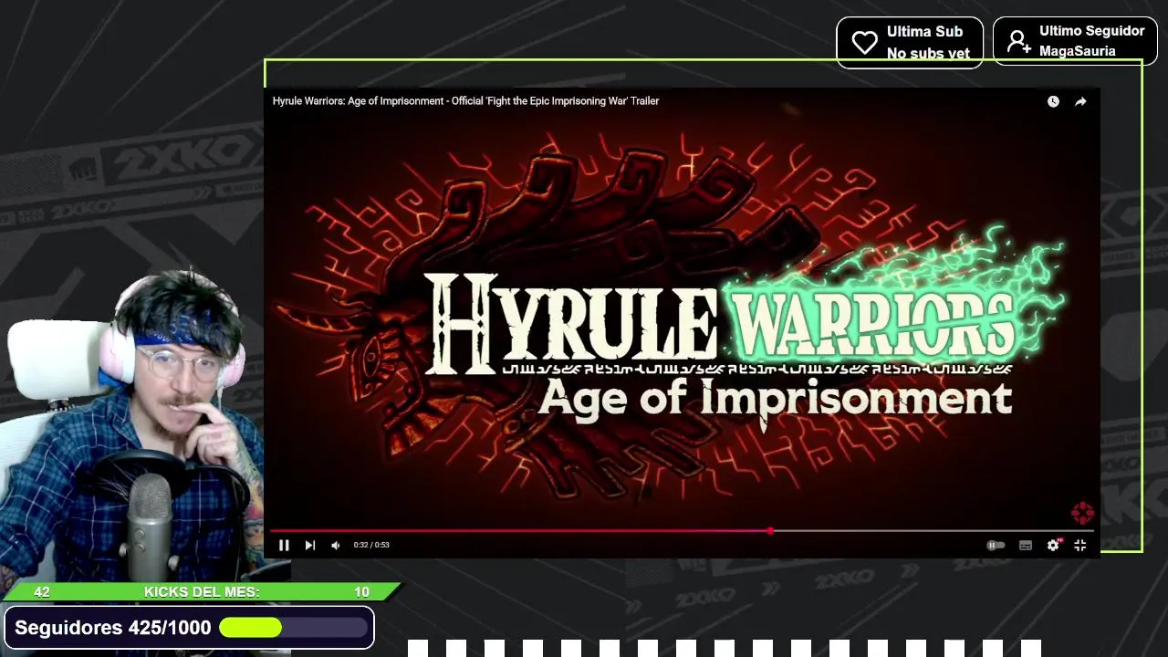Click the MagaSauria follower name
The height and width of the screenshot is (657, 1168).
(x=1078, y=51)
